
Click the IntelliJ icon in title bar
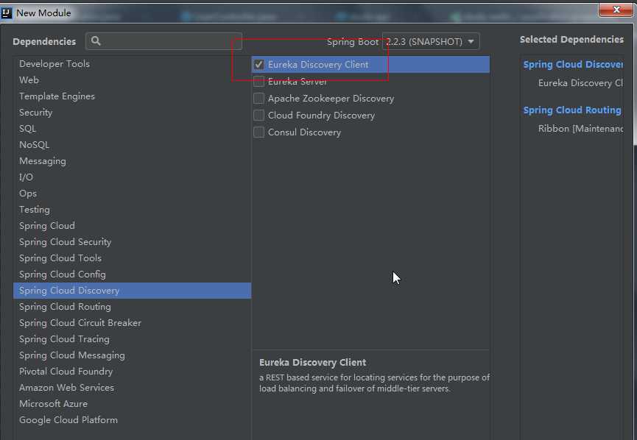tap(7, 13)
